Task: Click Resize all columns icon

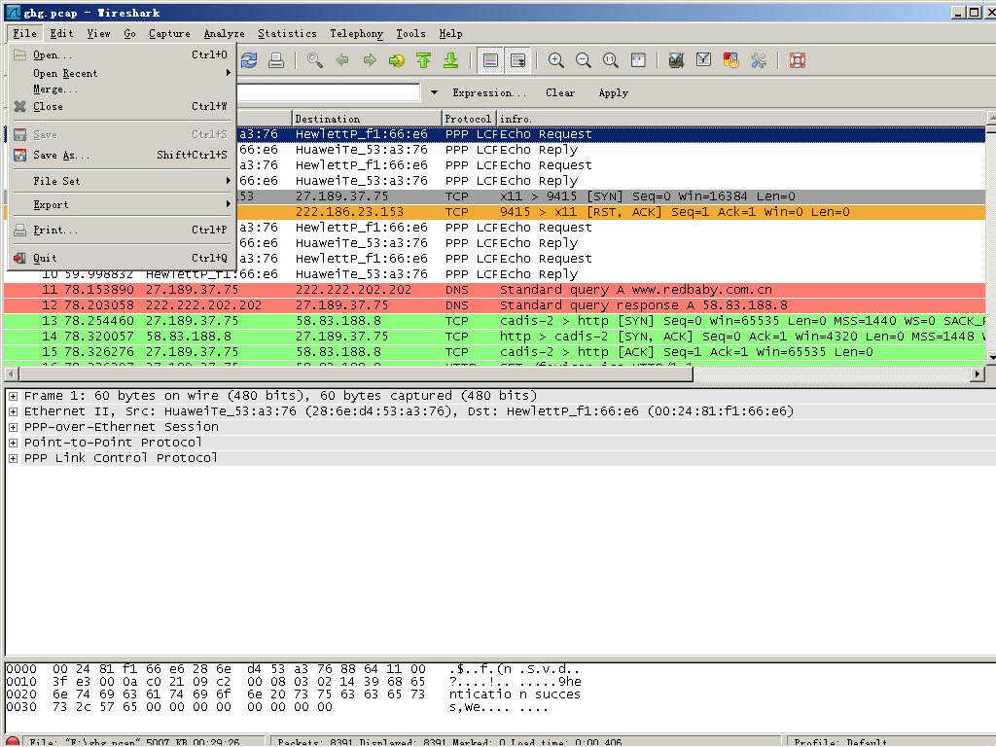Action: 638,60
